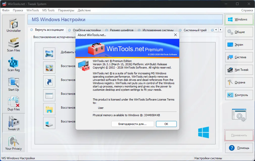Click the shortcut arrow restore icon
The image size is (255, 161).
pos(49,81)
